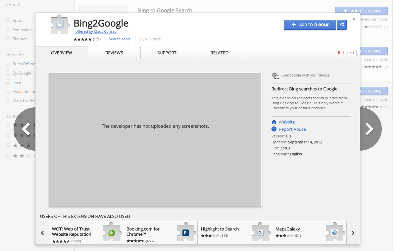
Task: Switch to the Related tab
Action: 220,53
